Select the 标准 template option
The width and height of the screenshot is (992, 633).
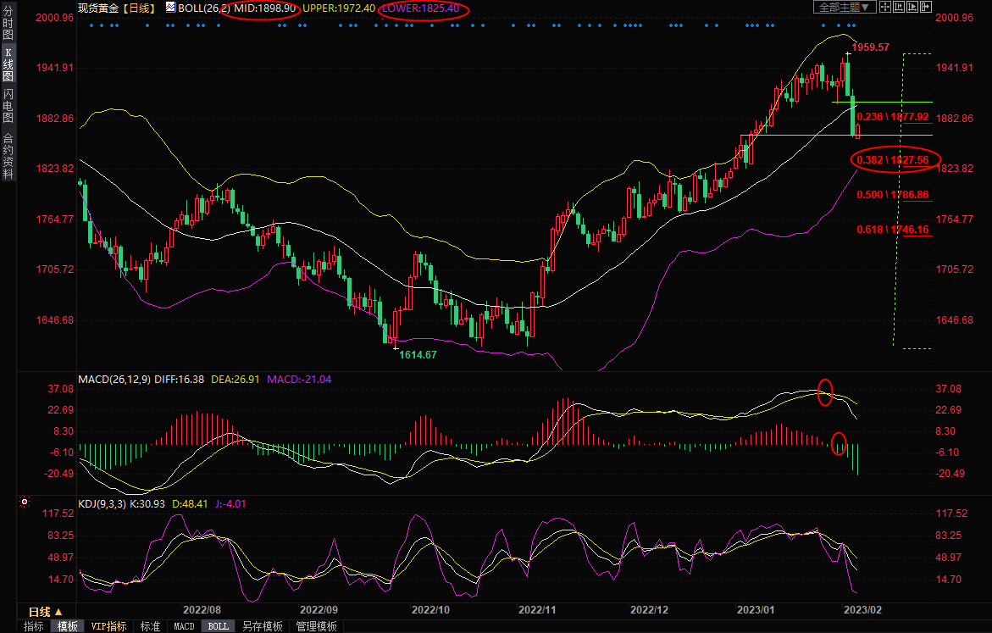[150, 627]
